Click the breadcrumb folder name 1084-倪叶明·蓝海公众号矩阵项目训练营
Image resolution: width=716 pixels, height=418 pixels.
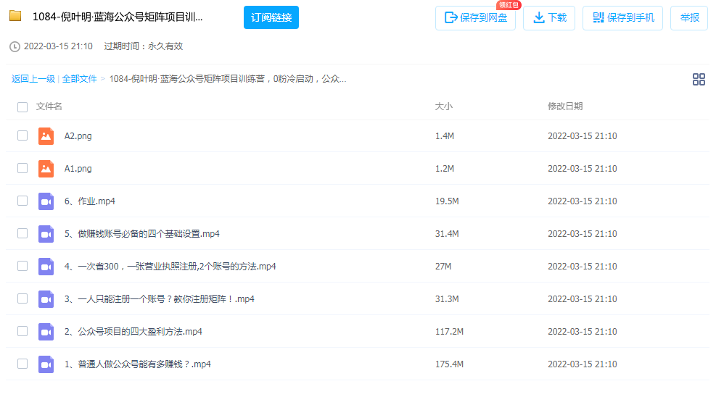(228, 79)
